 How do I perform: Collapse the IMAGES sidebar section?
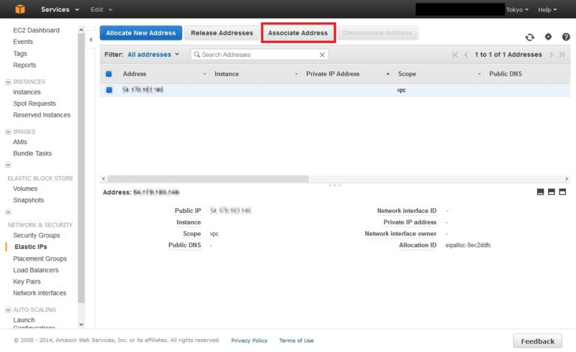(x=8, y=132)
